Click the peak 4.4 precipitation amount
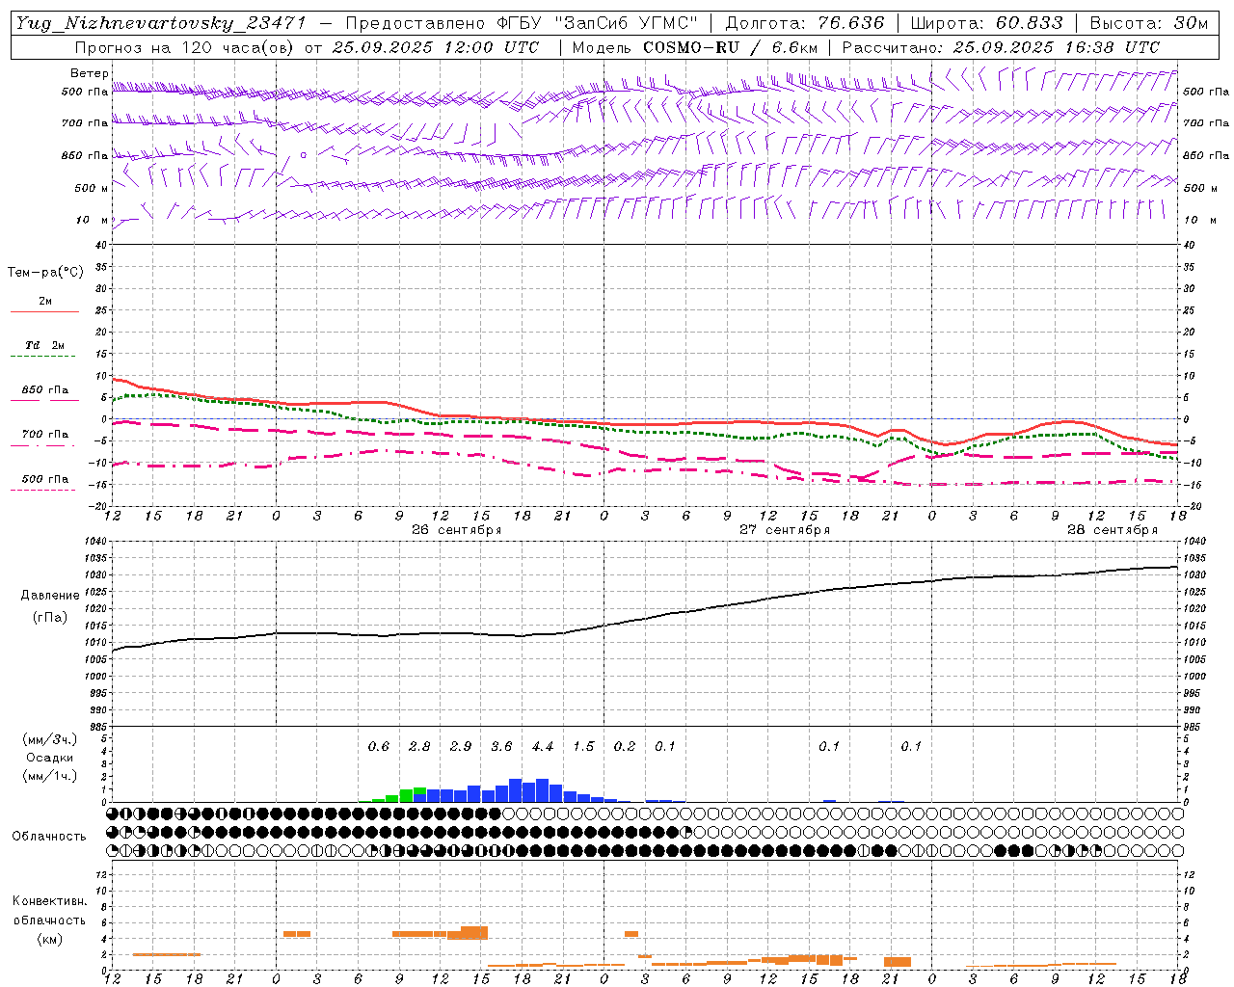This screenshot has height=987, width=1234. [x=543, y=747]
